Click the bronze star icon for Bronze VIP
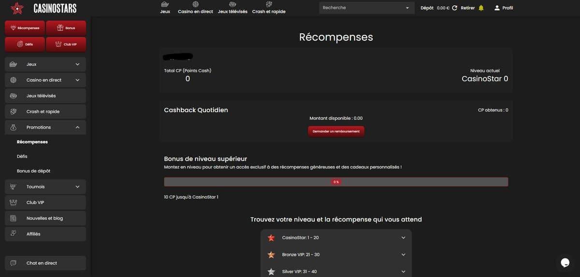This screenshot has width=580, height=277. click(271, 255)
